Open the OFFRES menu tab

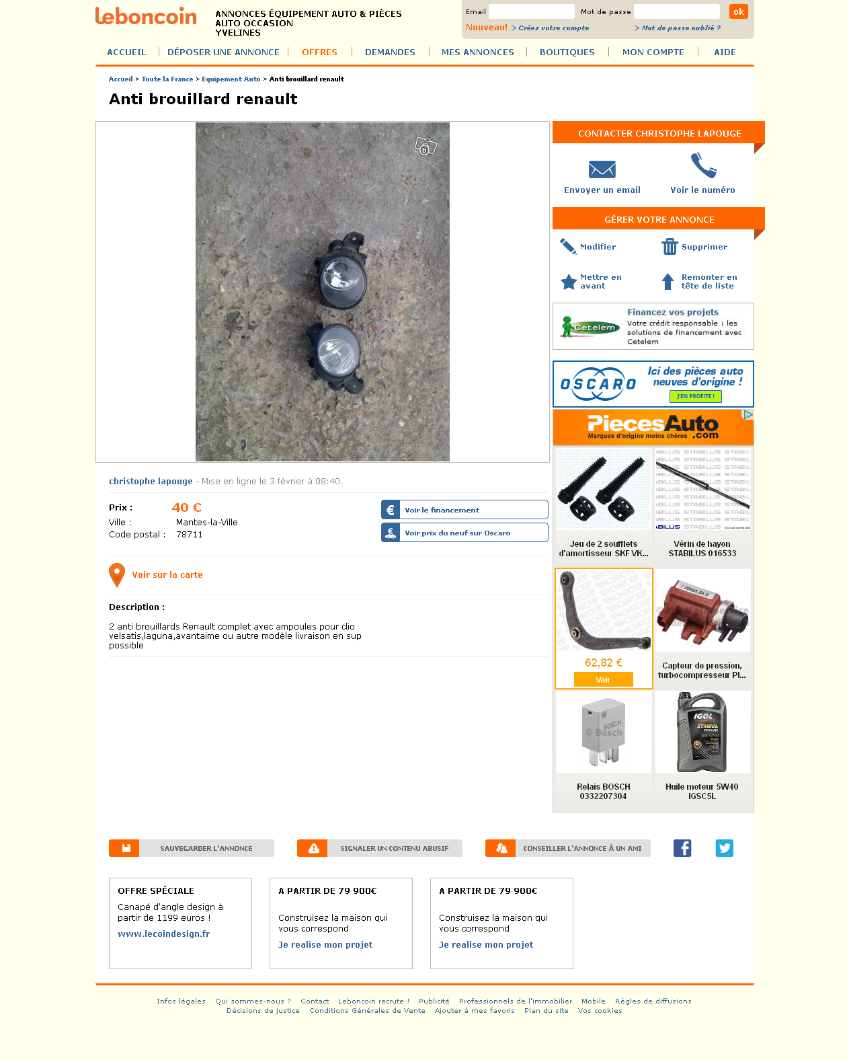[x=319, y=52]
